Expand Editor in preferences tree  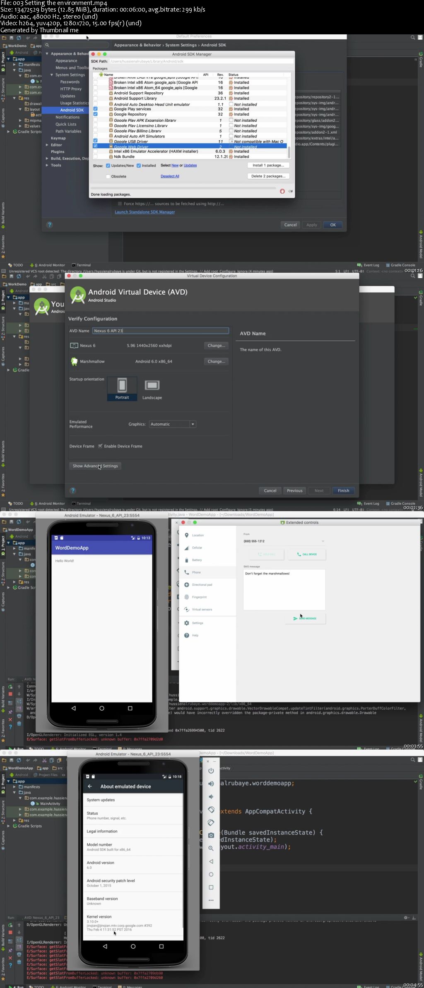coord(47,145)
